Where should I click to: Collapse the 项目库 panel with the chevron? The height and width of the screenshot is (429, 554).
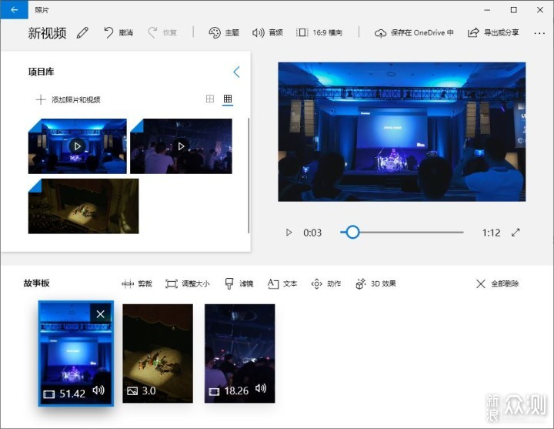[236, 72]
